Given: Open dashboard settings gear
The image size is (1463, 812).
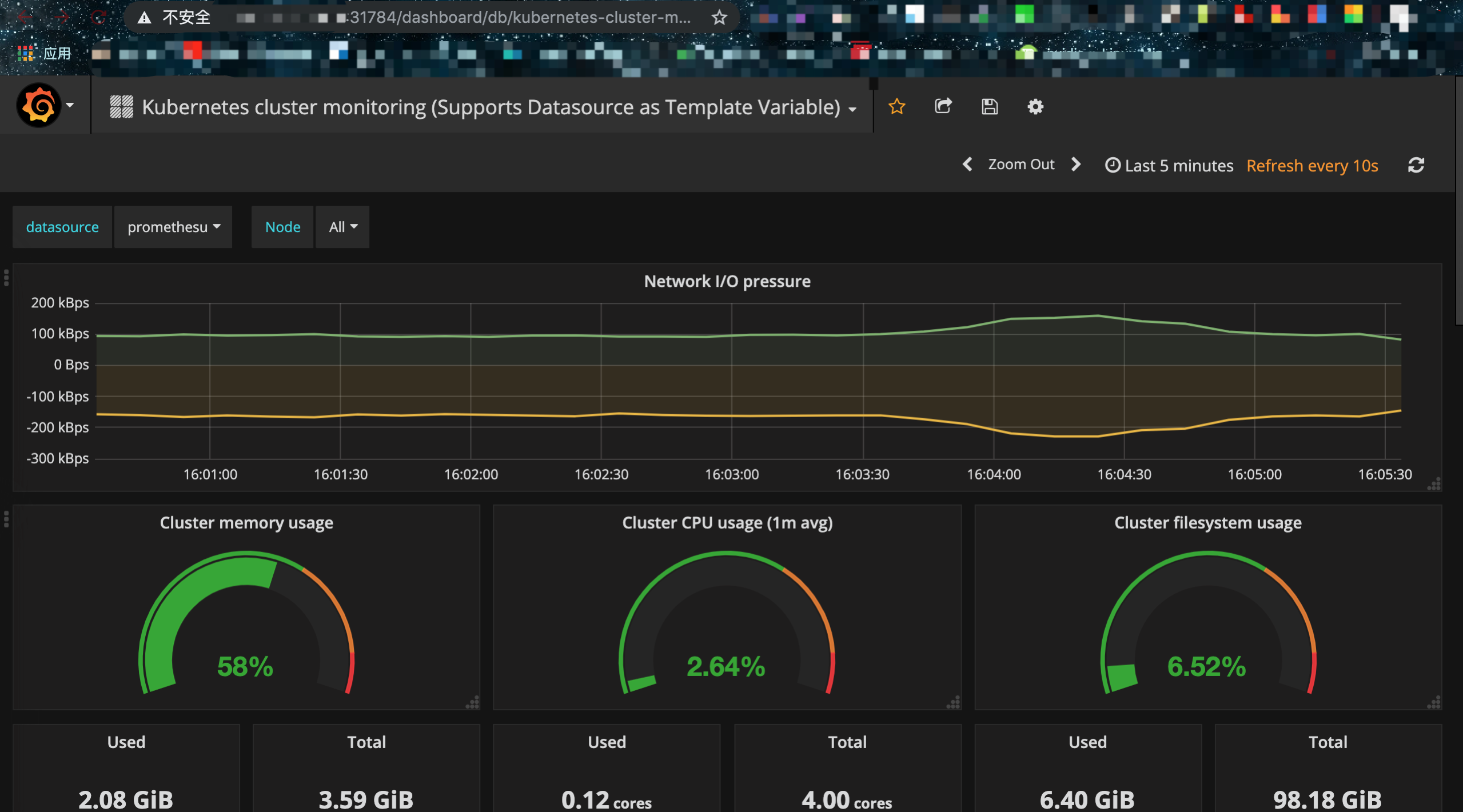Looking at the screenshot, I should [1035, 107].
